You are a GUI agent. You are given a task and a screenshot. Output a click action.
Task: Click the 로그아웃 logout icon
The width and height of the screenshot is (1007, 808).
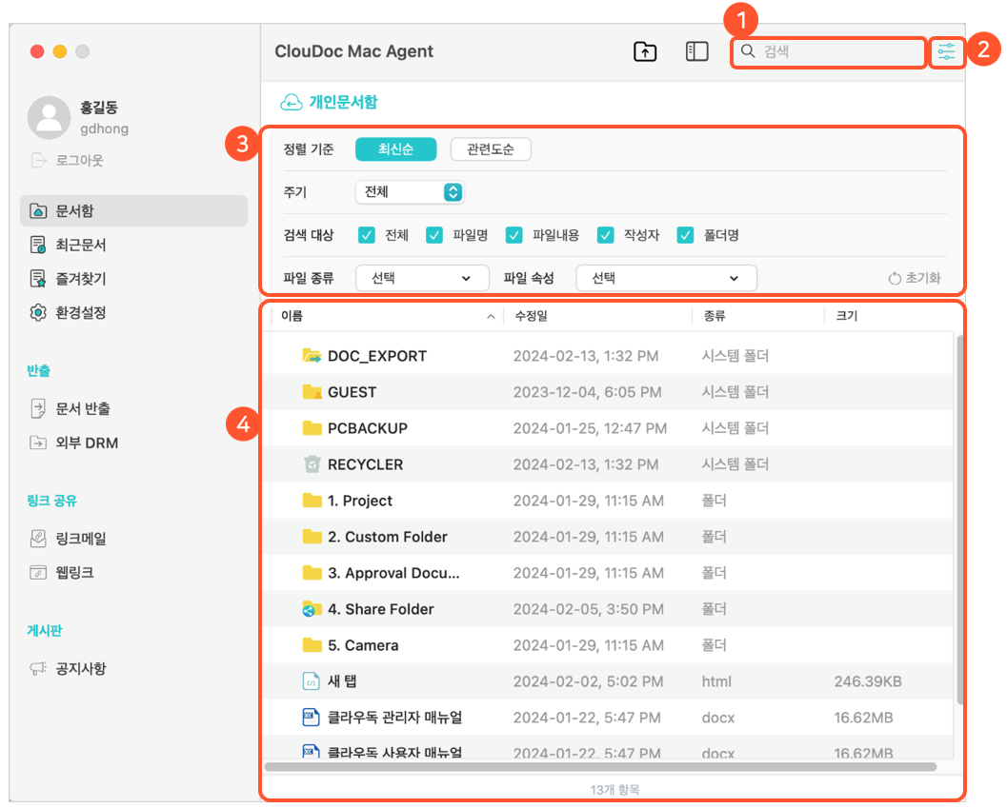point(38,160)
